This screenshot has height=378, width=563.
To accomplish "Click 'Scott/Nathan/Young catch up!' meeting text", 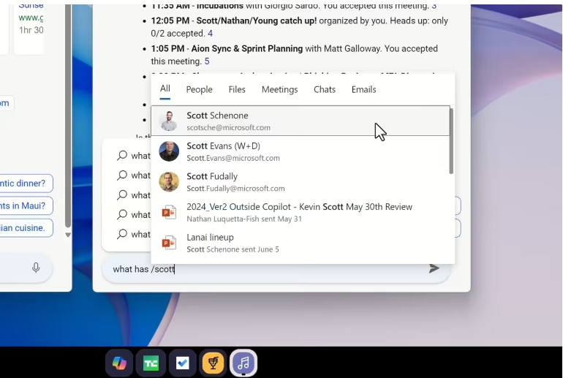I will 257,20.
